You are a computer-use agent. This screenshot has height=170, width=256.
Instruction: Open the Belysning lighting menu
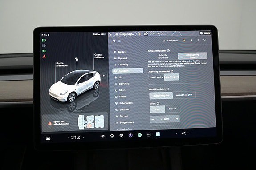coord(122,84)
